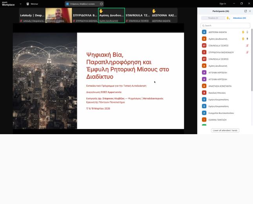Screen dimensions: 253x204
Task: Click raised hand icon for Αγάπη Δουδουκτσή in list
Action: 243,39
